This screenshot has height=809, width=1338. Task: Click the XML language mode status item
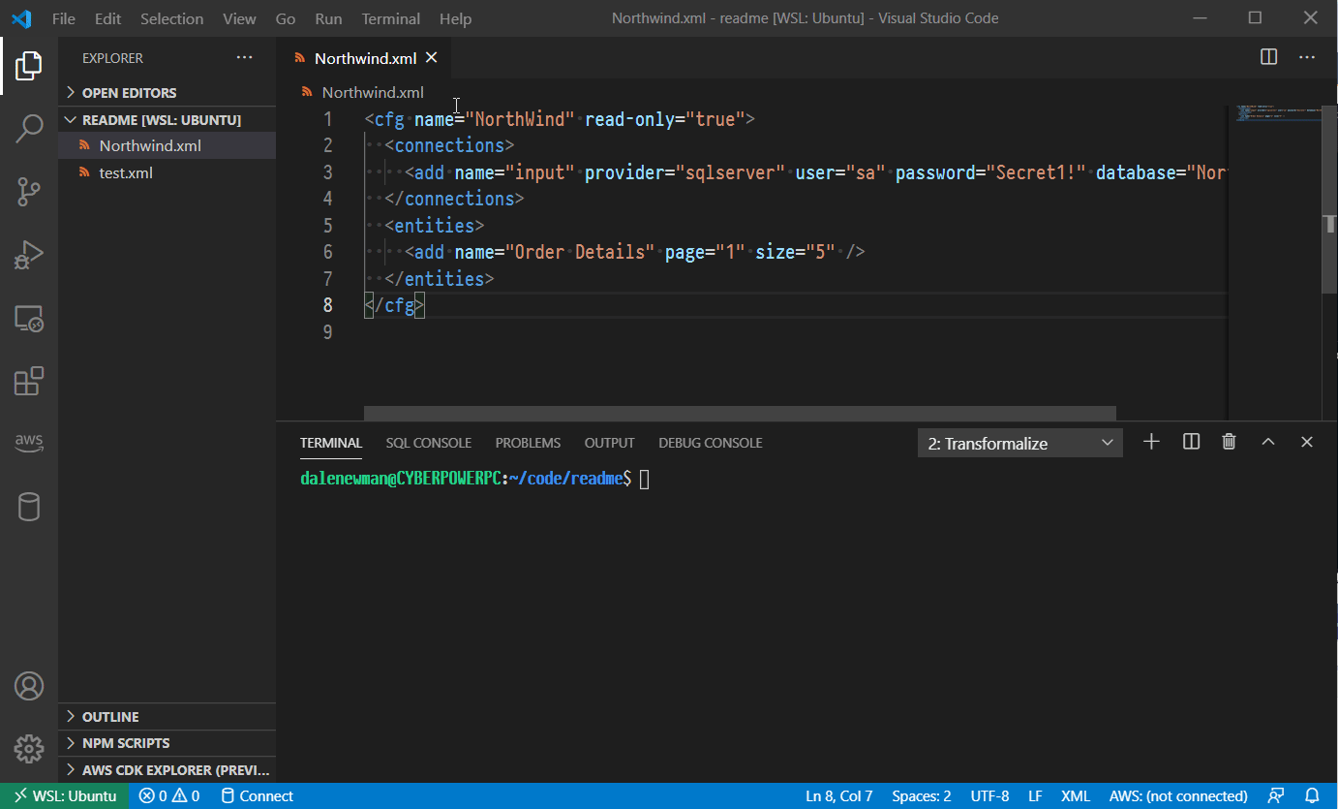click(x=1075, y=796)
